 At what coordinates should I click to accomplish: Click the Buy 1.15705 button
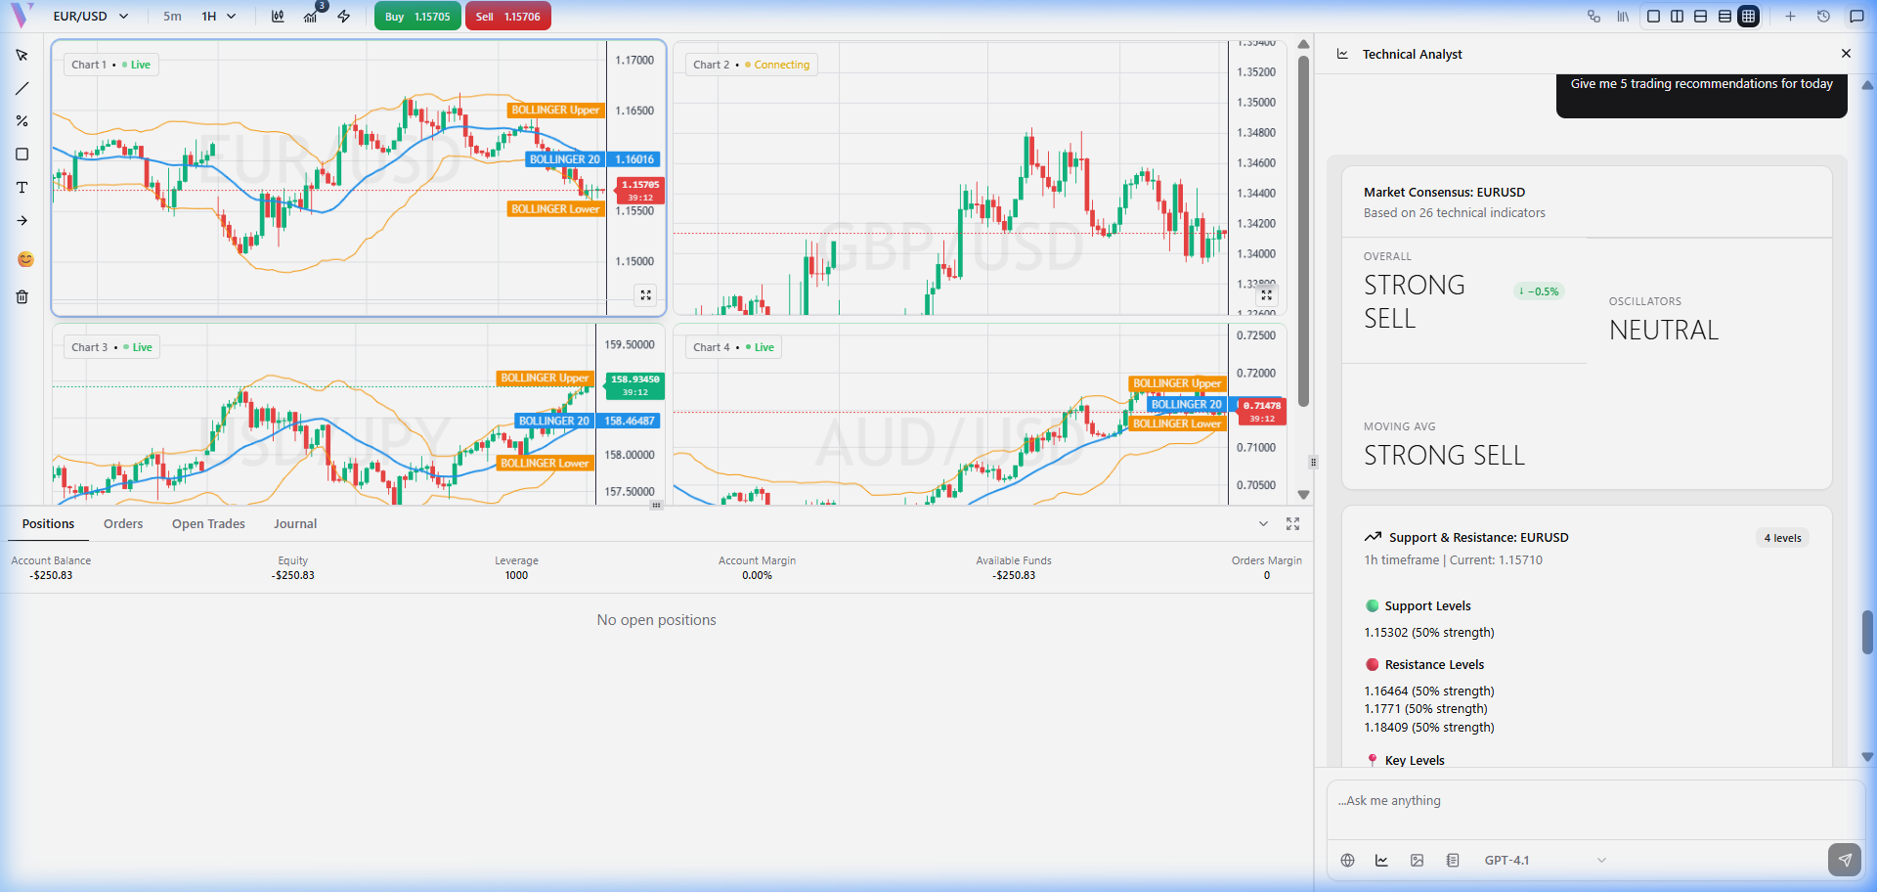417,16
